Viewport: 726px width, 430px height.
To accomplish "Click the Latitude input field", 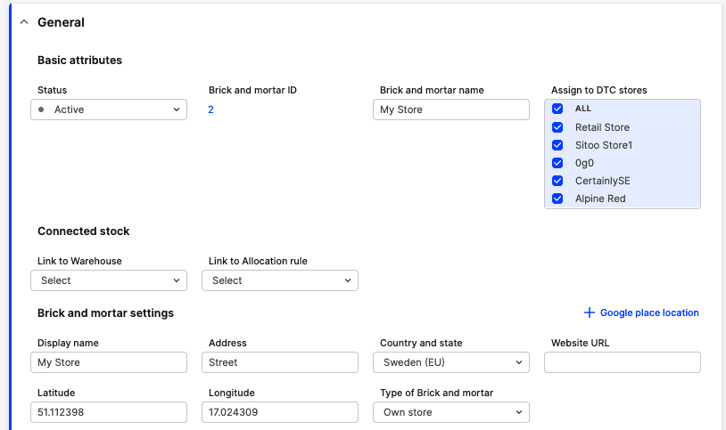I will tap(109, 412).
